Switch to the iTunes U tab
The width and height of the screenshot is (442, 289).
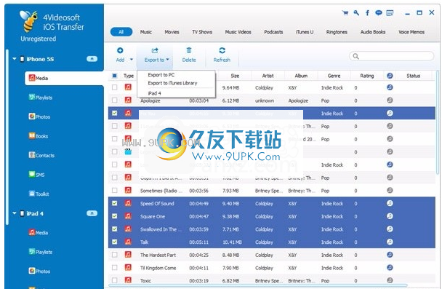305,32
